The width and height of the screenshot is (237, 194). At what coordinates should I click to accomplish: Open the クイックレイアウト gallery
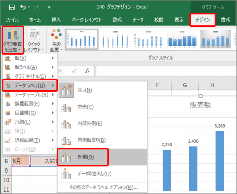(x=34, y=40)
